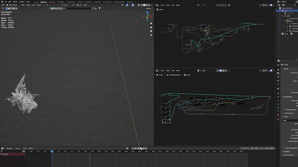Switch to the Layout workspace tab
The width and height of the screenshot is (298, 167).
[36, 2]
